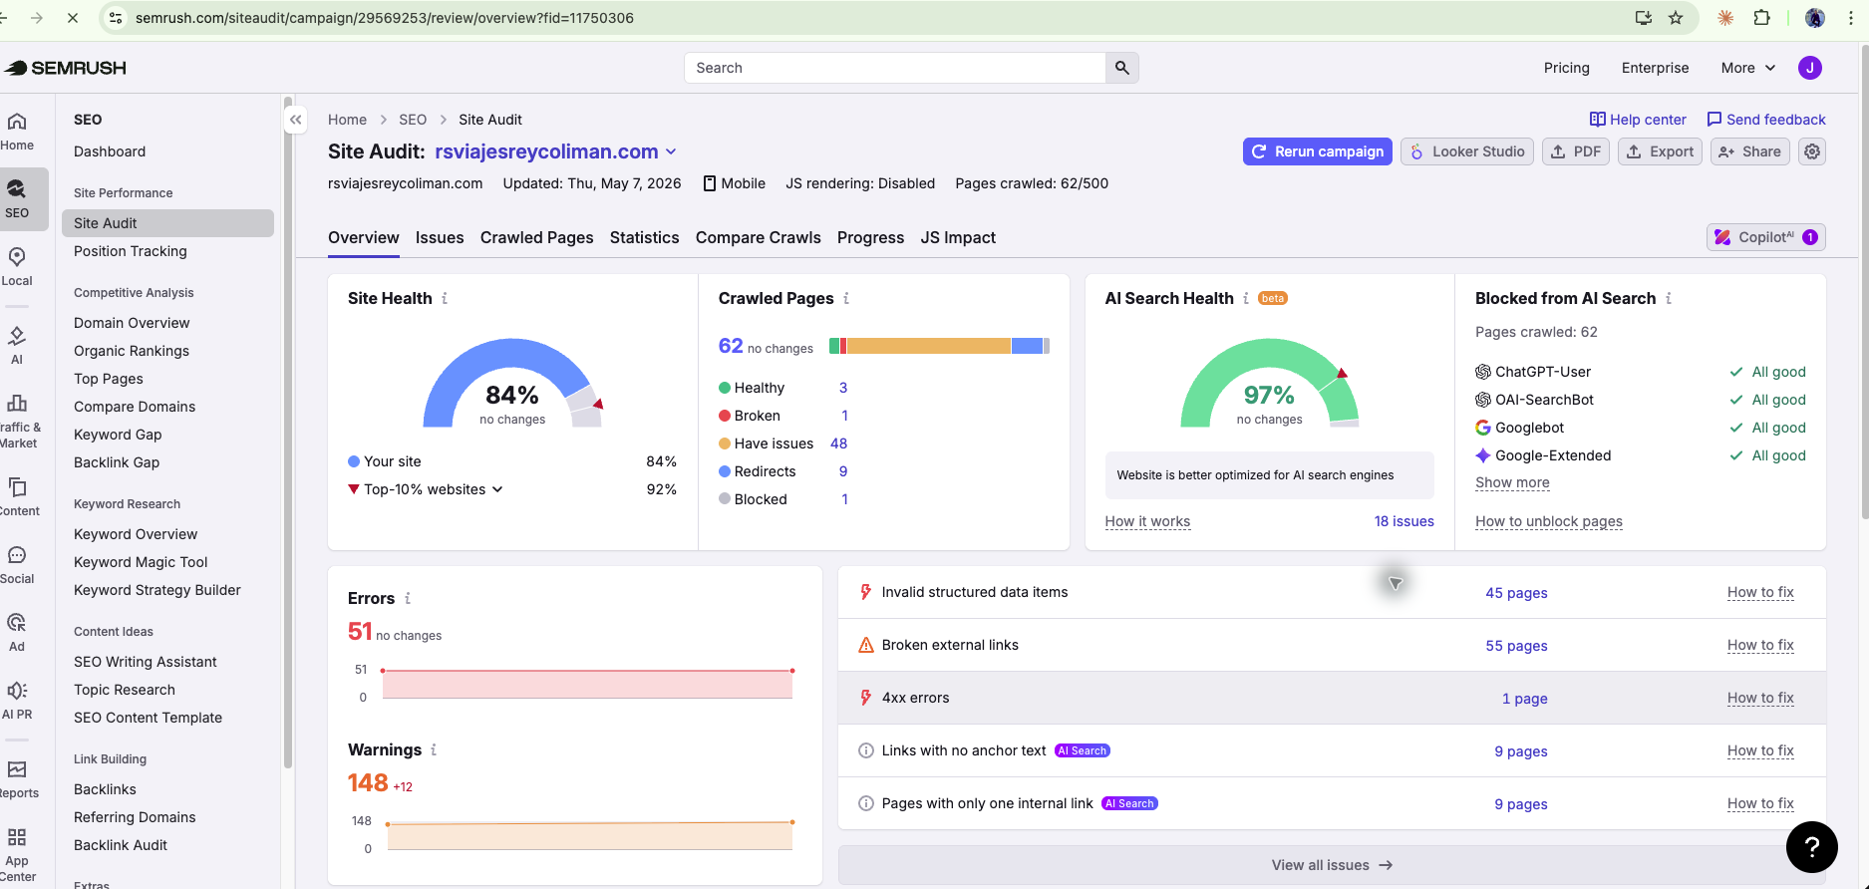Switch to the JS Impact tab
The width and height of the screenshot is (1869, 889).
pos(958,237)
